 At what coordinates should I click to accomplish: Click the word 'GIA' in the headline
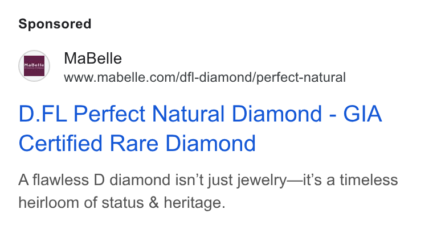tap(362, 114)
